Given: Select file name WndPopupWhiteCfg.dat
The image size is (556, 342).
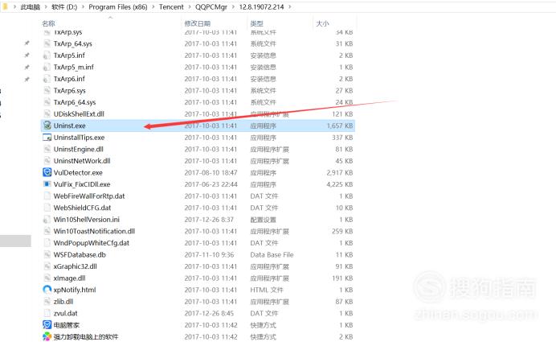Looking at the screenshot, I should 92,243.
